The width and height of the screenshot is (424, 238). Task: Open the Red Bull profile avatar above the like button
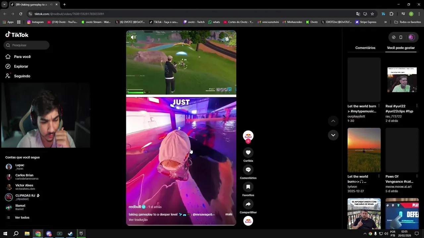[x=248, y=136]
